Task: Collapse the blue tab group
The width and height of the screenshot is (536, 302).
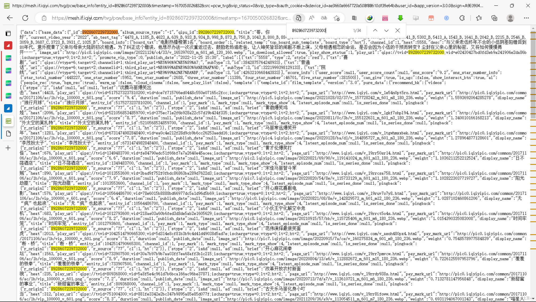Action: point(8,108)
